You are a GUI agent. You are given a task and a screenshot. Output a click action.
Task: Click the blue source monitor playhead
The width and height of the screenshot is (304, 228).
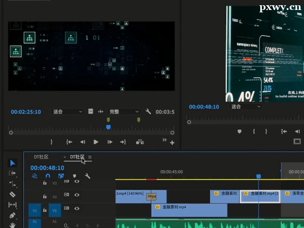[108, 127]
